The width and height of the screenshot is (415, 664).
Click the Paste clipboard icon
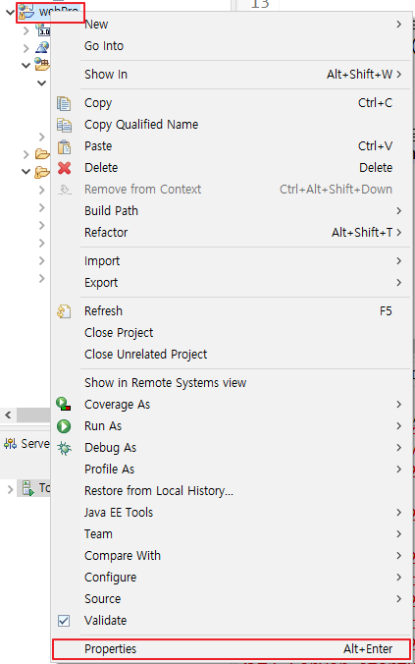coord(64,146)
